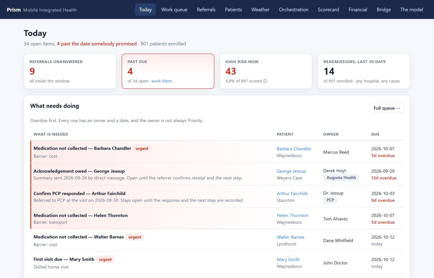Click the urgent tag on Walter Barnes row

pos(135,237)
